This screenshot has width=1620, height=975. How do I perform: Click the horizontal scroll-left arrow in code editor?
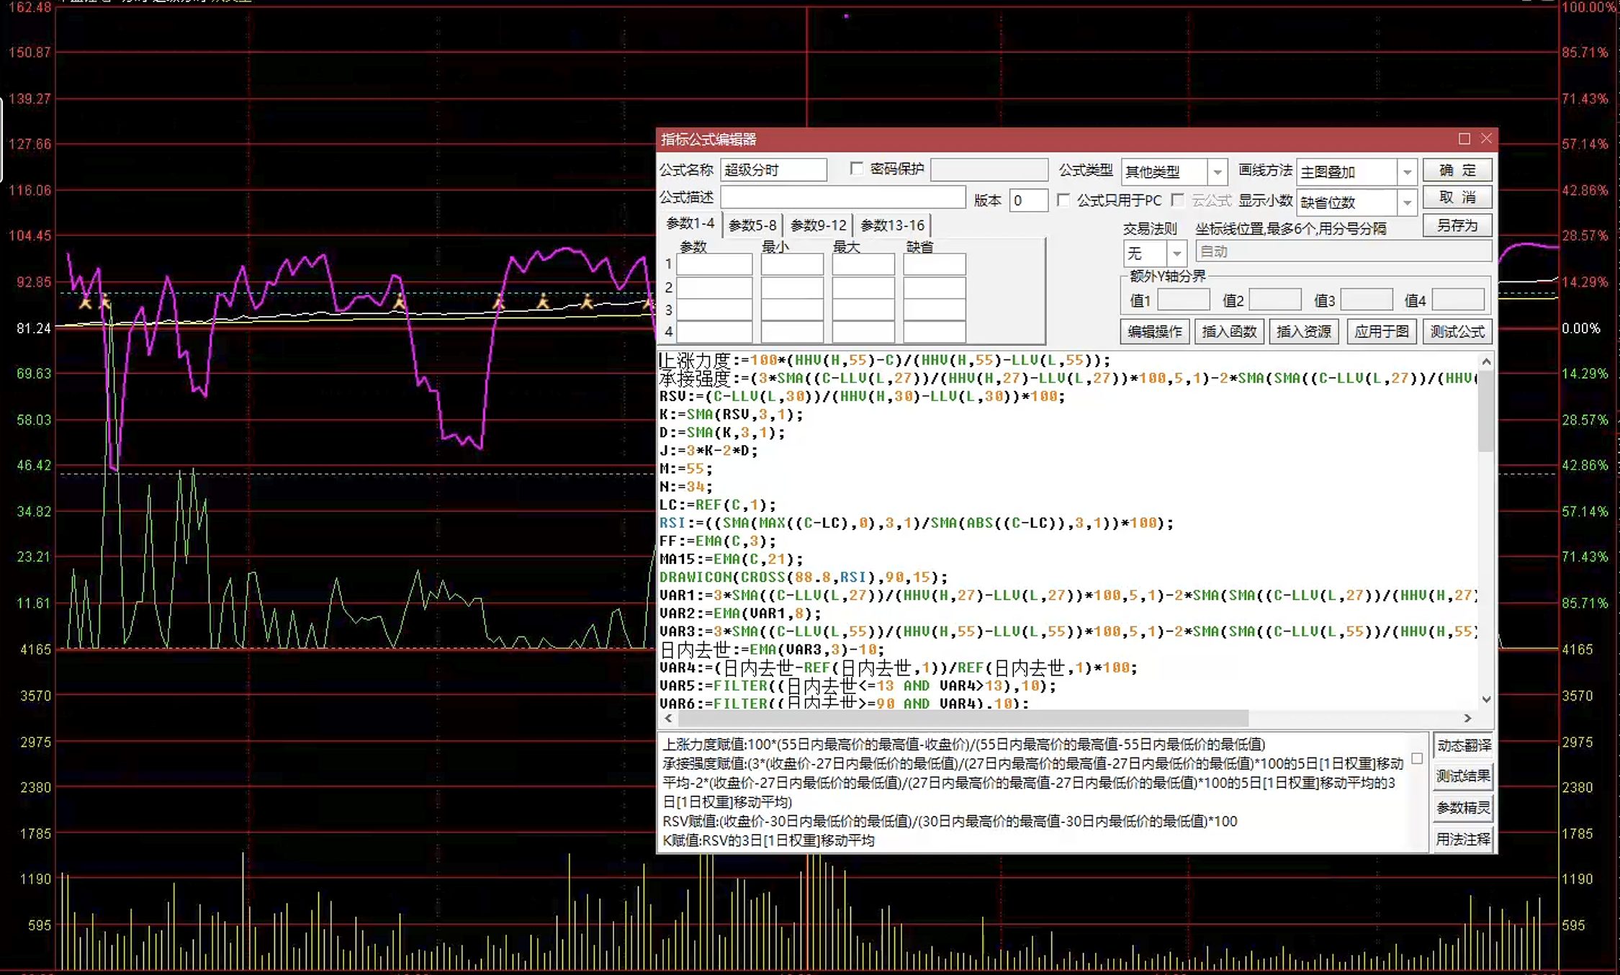(x=668, y=718)
